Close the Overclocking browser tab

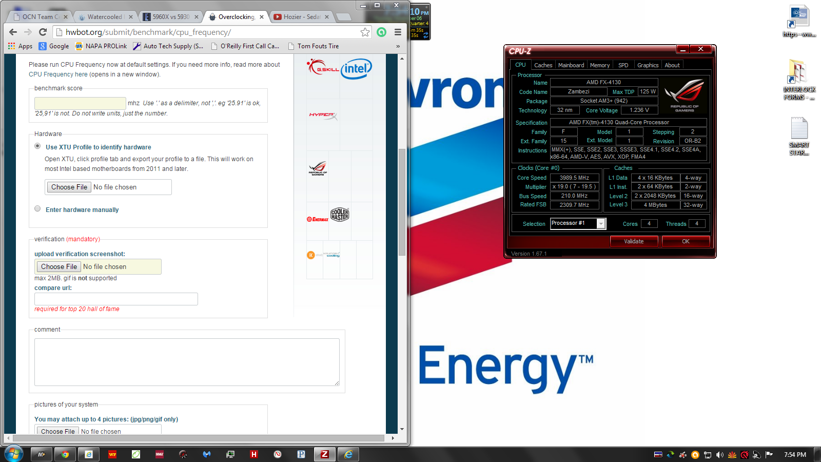[262, 17]
